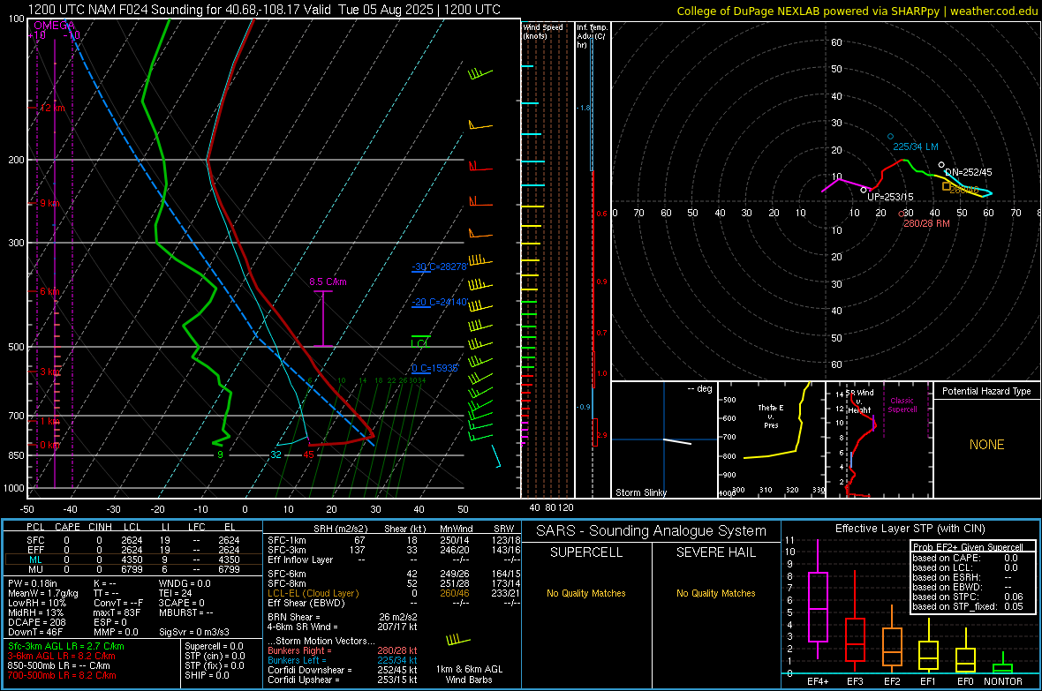Select the OMEGA label on the Skew-T
This screenshot has height=691, width=1042.
[x=54, y=26]
